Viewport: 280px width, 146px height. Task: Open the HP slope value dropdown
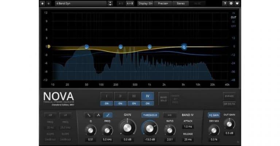tap(50, 139)
